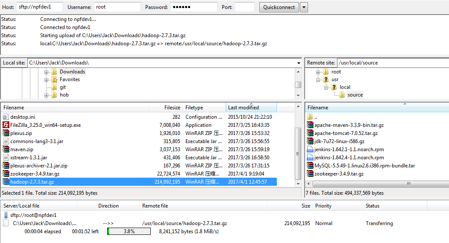
Task: Click the queue Status column header
Action: click(395, 206)
